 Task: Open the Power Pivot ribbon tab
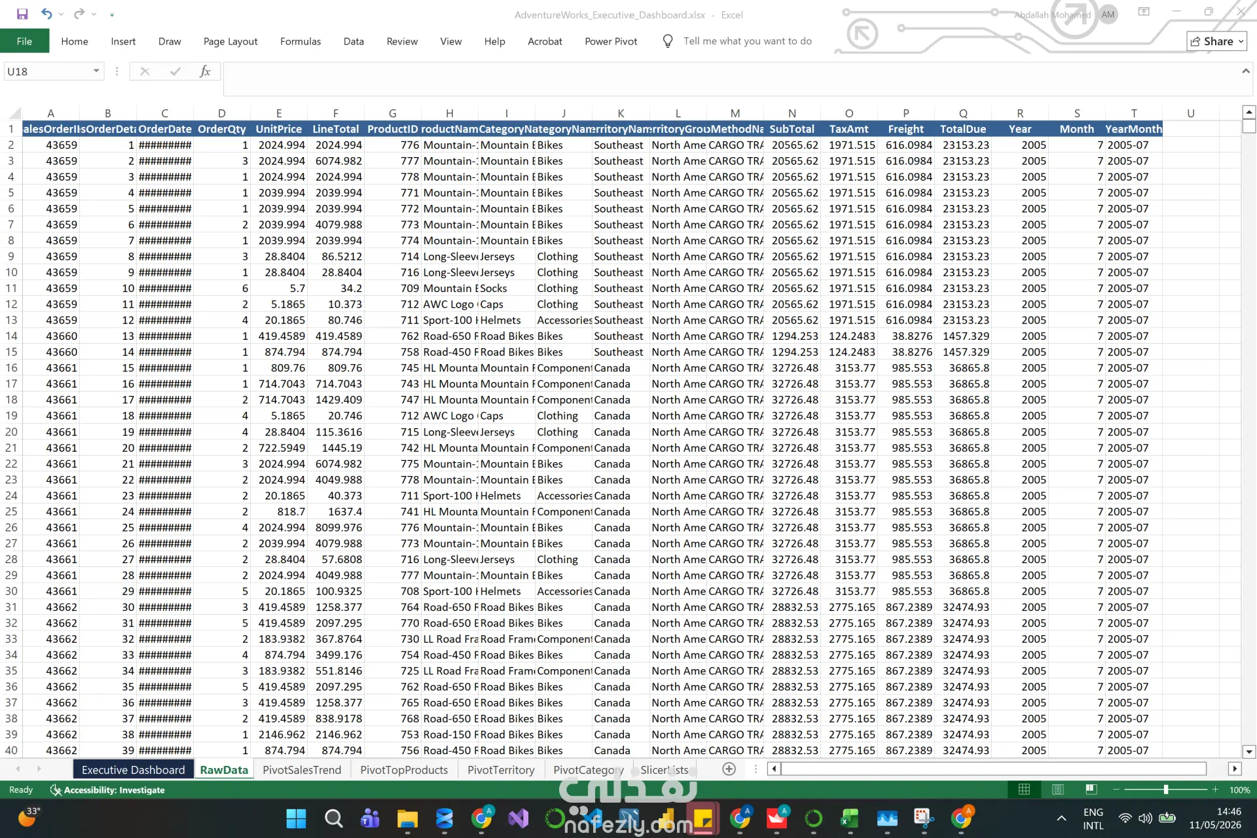coord(611,41)
